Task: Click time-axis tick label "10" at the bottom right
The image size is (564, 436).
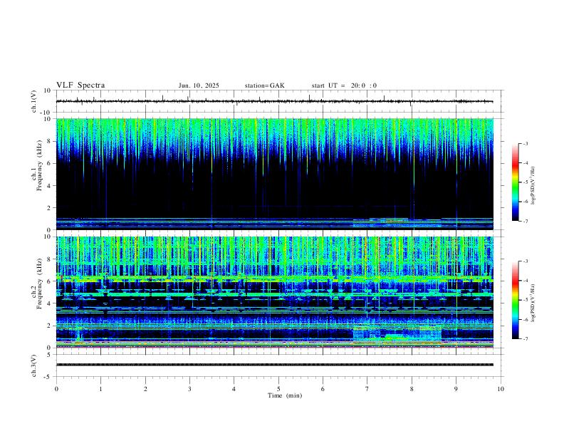Action: click(x=501, y=389)
